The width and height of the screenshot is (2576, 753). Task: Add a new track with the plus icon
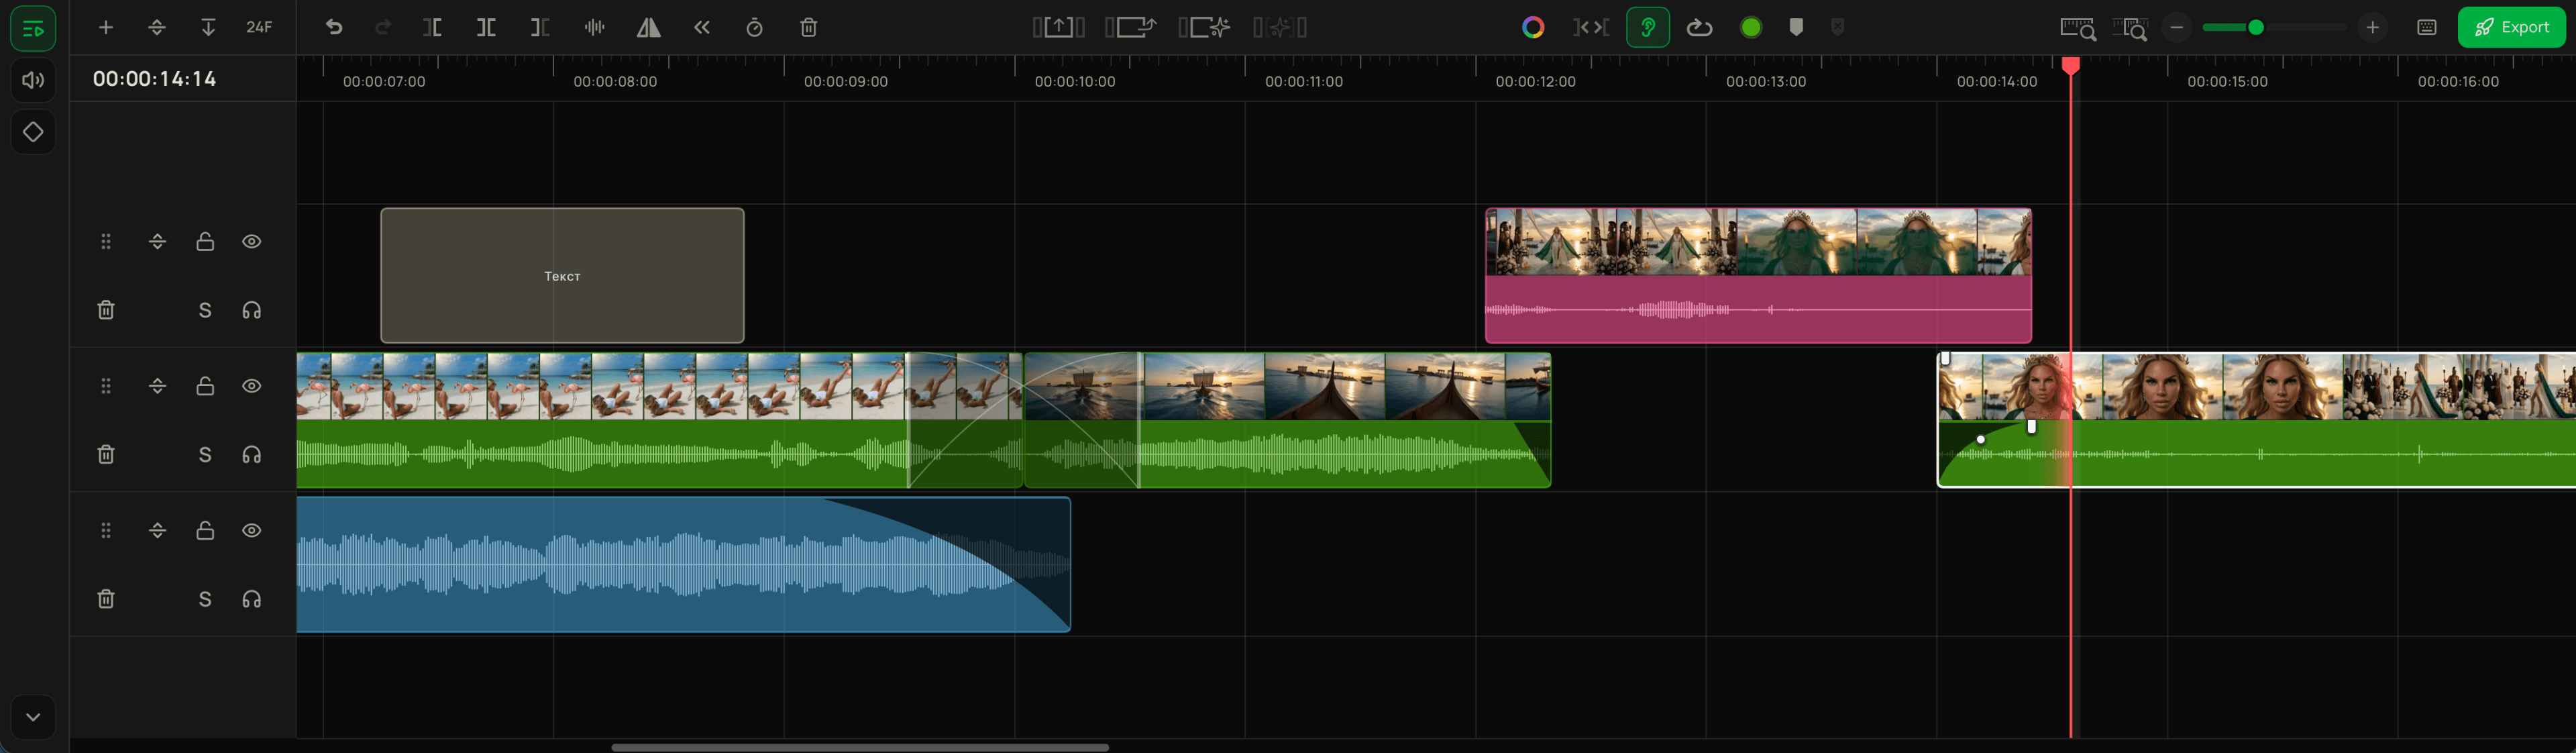pos(106,28)
